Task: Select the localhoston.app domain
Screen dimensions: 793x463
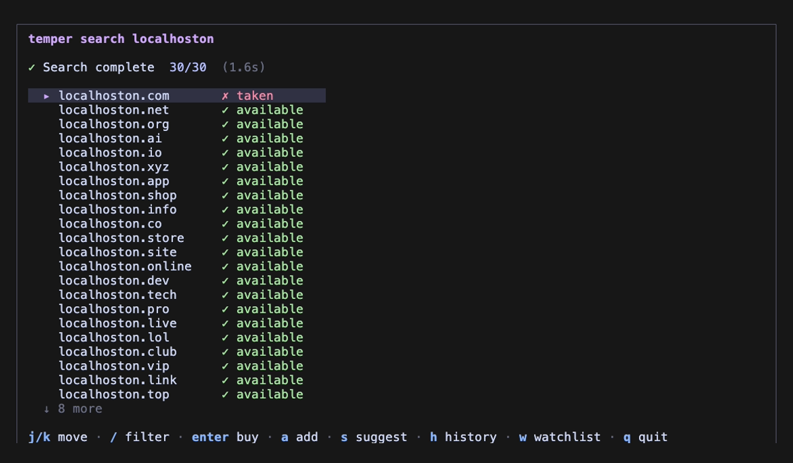Action: click(114, 181)
